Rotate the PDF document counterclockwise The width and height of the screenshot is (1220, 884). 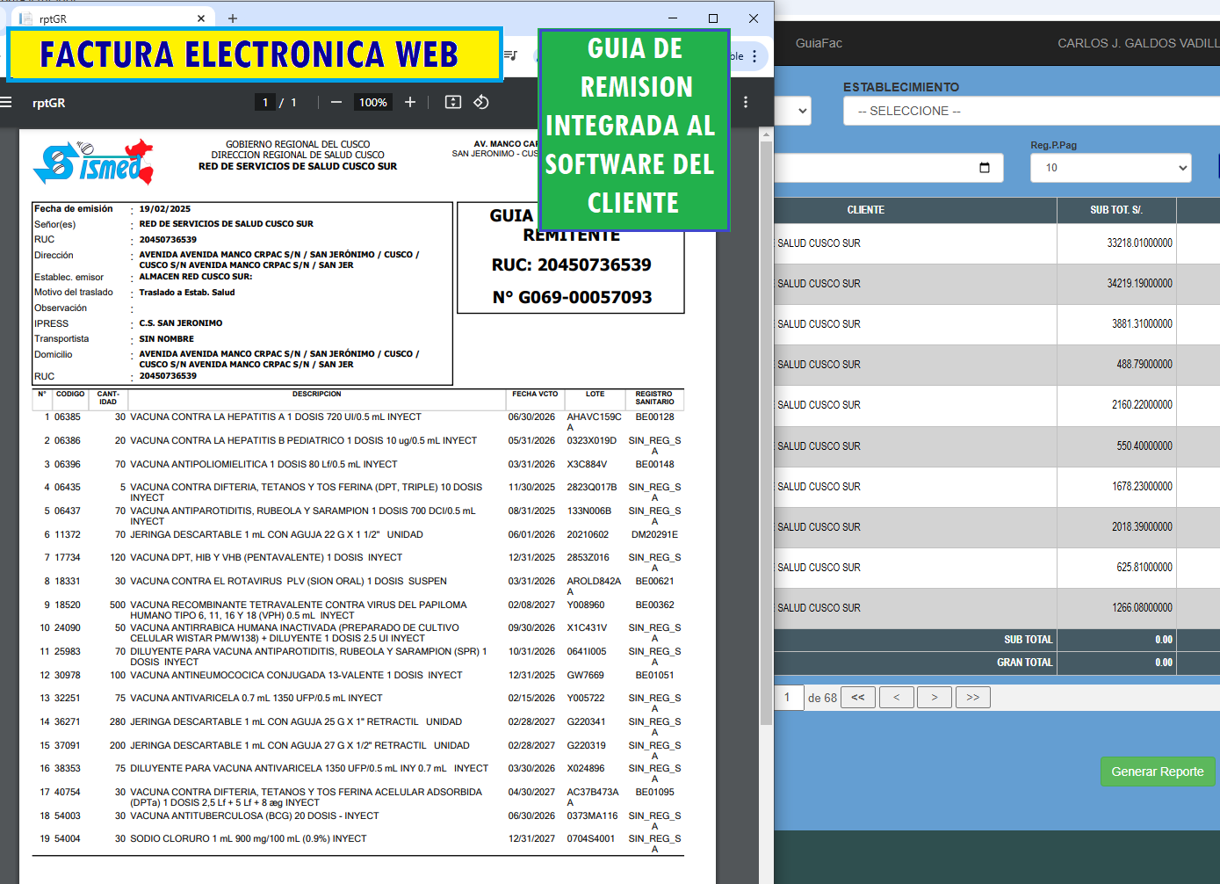tap(481, 103)
